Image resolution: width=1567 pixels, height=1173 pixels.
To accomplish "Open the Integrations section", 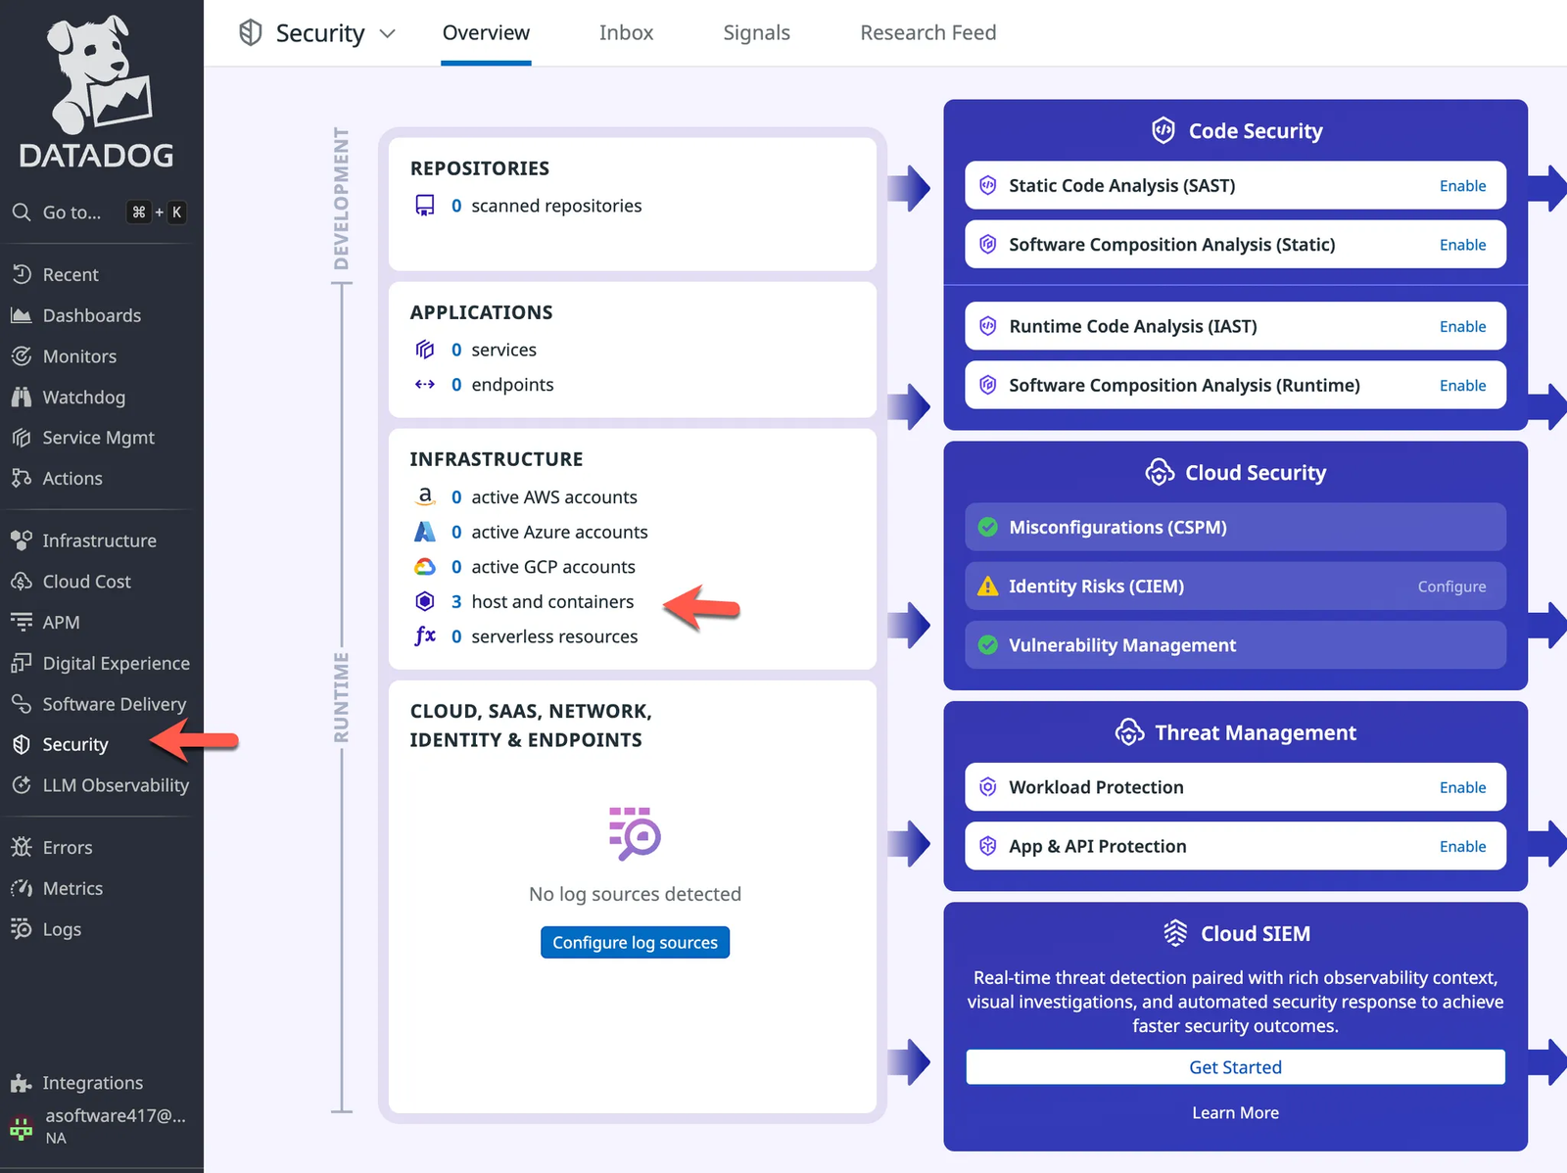I will 92,1082.
